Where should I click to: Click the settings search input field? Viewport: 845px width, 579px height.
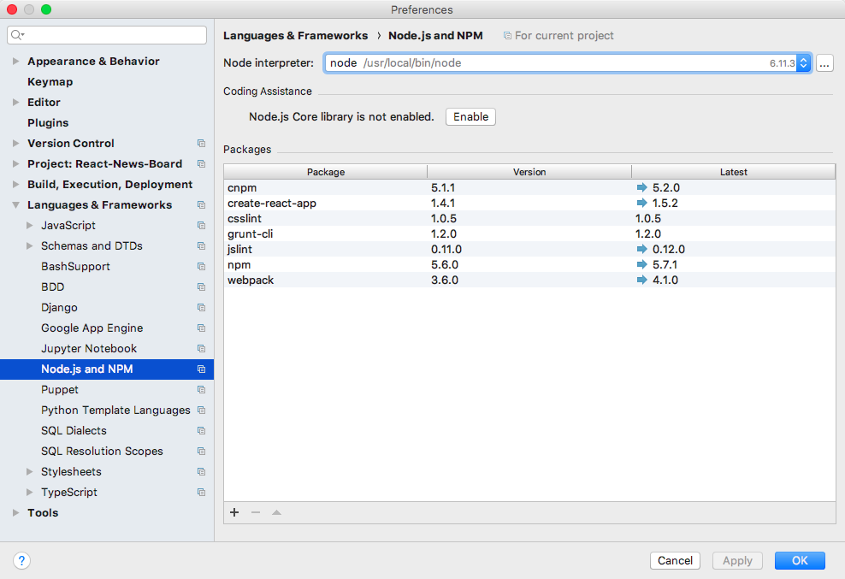click(x=107, y=35)
